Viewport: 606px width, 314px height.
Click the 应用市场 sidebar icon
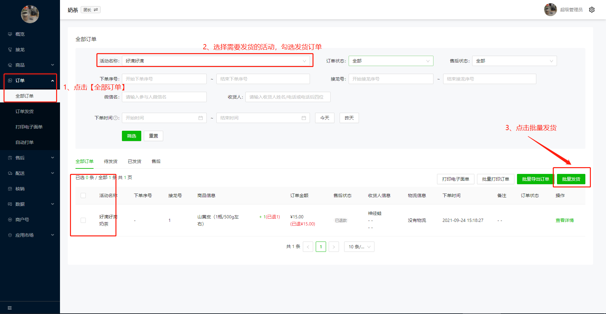coord(10,235)
